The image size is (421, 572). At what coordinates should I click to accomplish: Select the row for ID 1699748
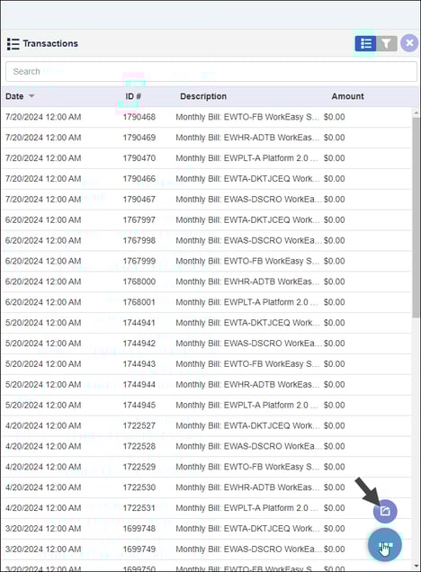click(x=206, y=529)
